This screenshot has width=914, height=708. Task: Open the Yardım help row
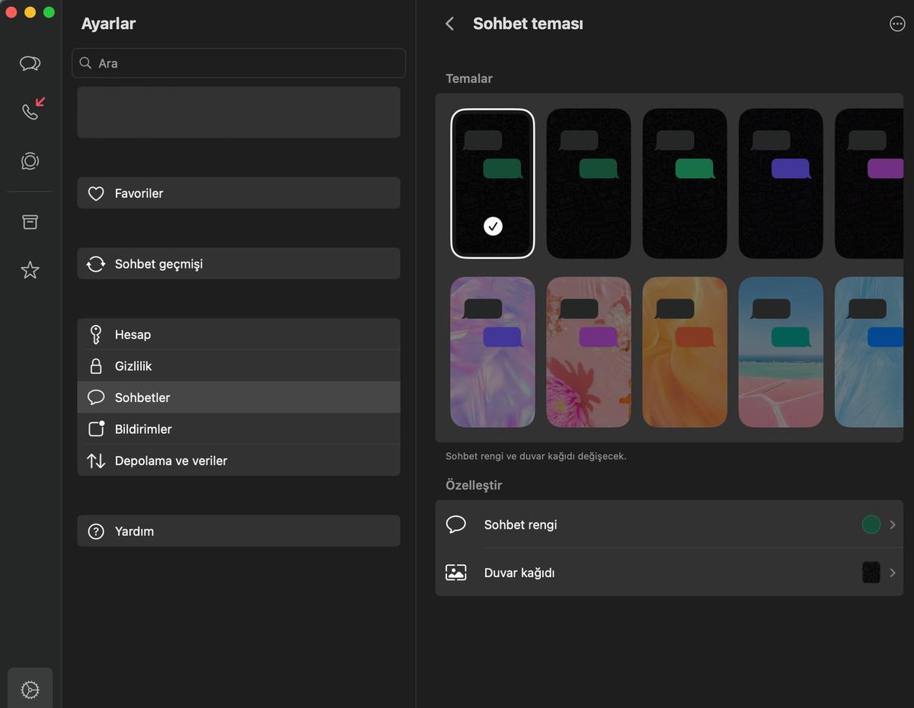(x=238, y=531)
